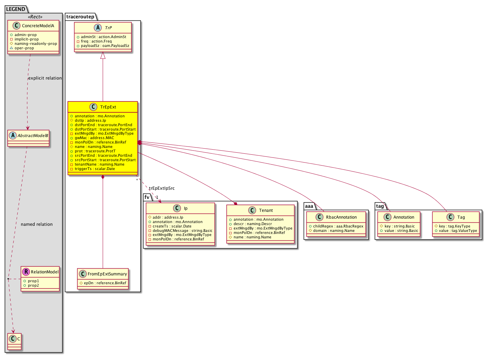Click the inheritance arrowhead below TrP

coord(103,55)
